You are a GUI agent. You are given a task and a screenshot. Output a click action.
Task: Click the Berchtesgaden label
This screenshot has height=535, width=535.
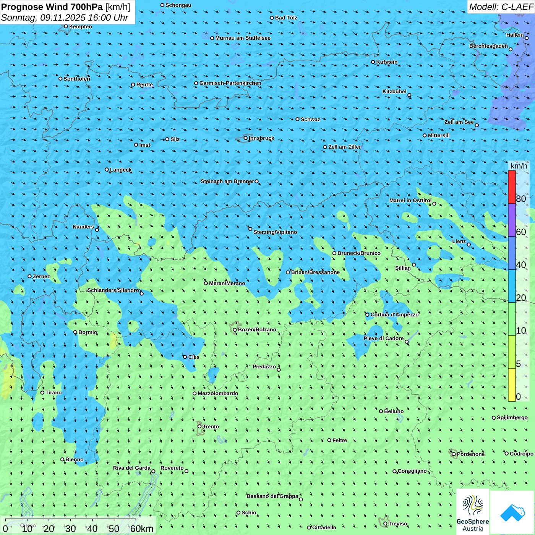488,46
